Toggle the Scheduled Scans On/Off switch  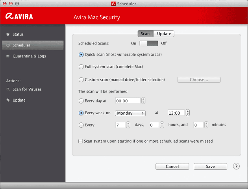149,43
